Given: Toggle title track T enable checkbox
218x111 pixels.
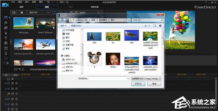Looking at the screenshot, I should click(x=13, y=109).
